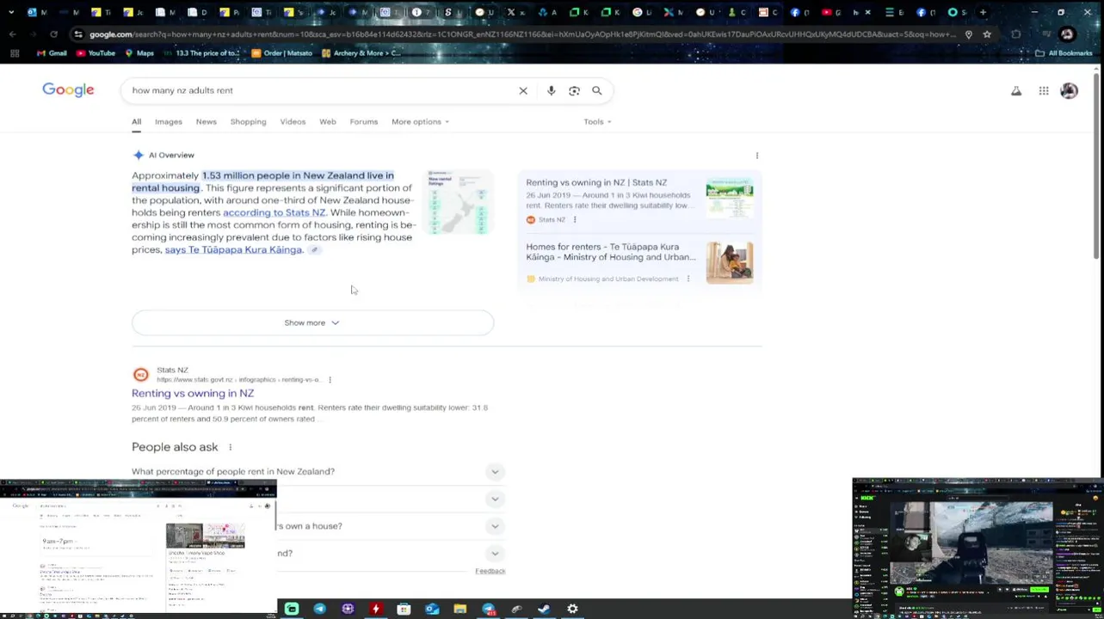Follow 'according to Stats NZ' link
The width and height of the screenshot is (1104, 619).
(x=274, y=212)
